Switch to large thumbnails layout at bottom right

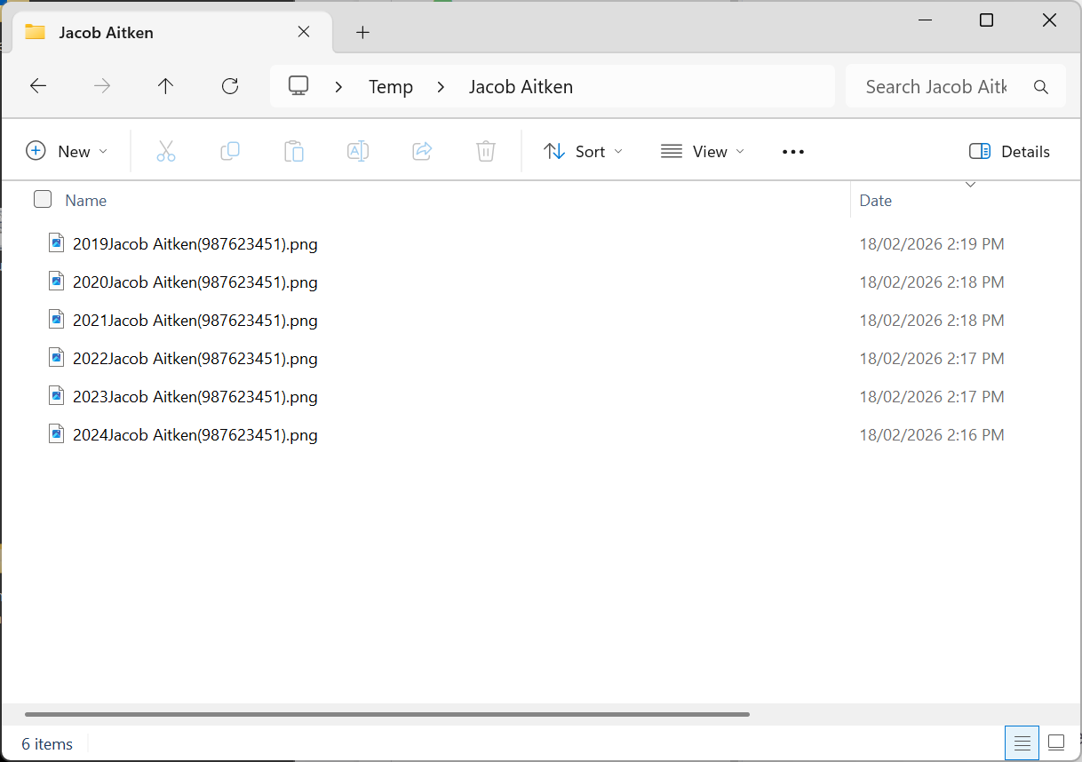click(1055, 742)
